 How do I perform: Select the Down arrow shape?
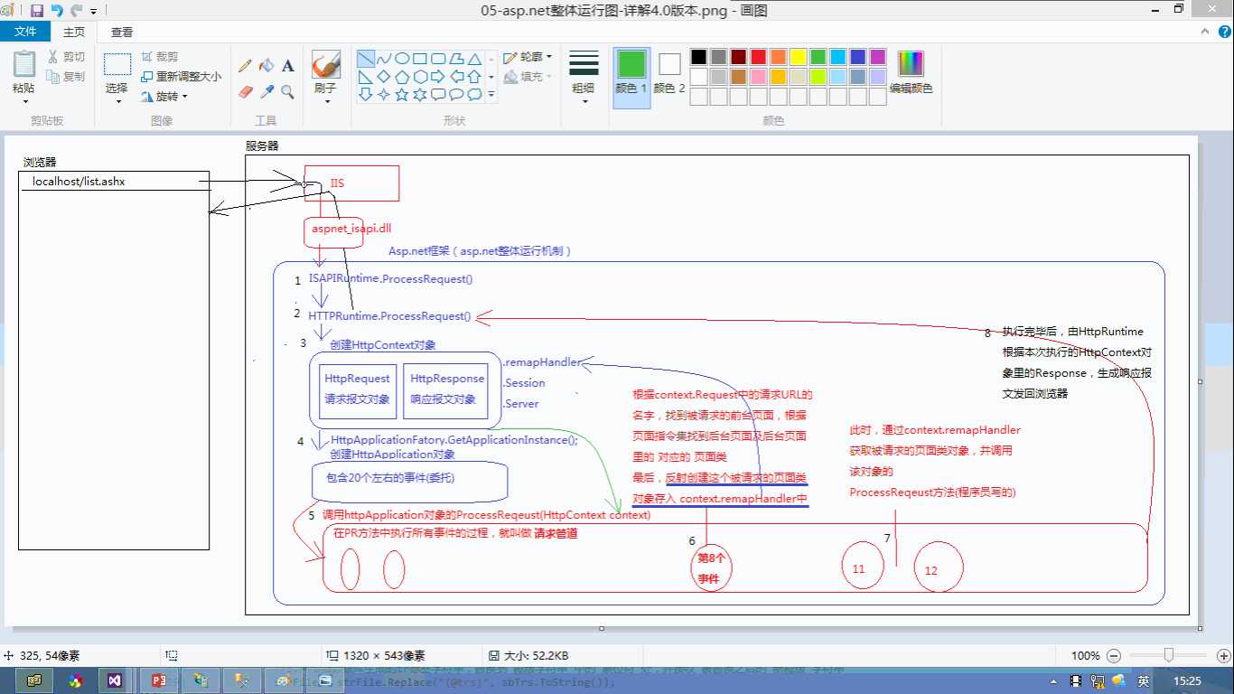[x=366, y=94]
